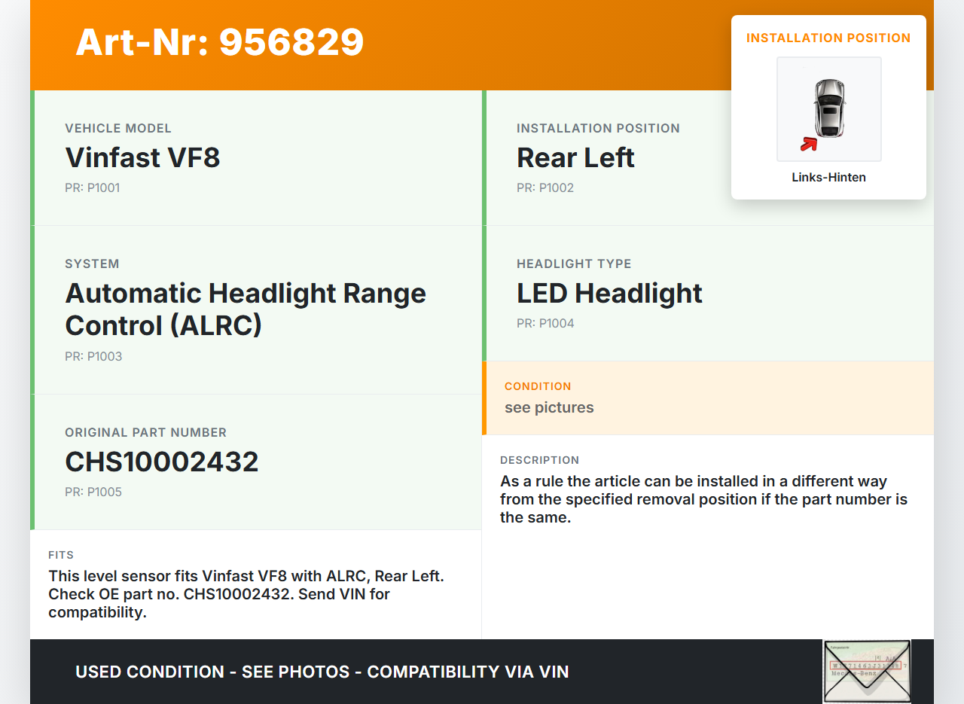Click the PR: P1005 code
Viewport: 964px width, 704px height.
tap(93, 492)
